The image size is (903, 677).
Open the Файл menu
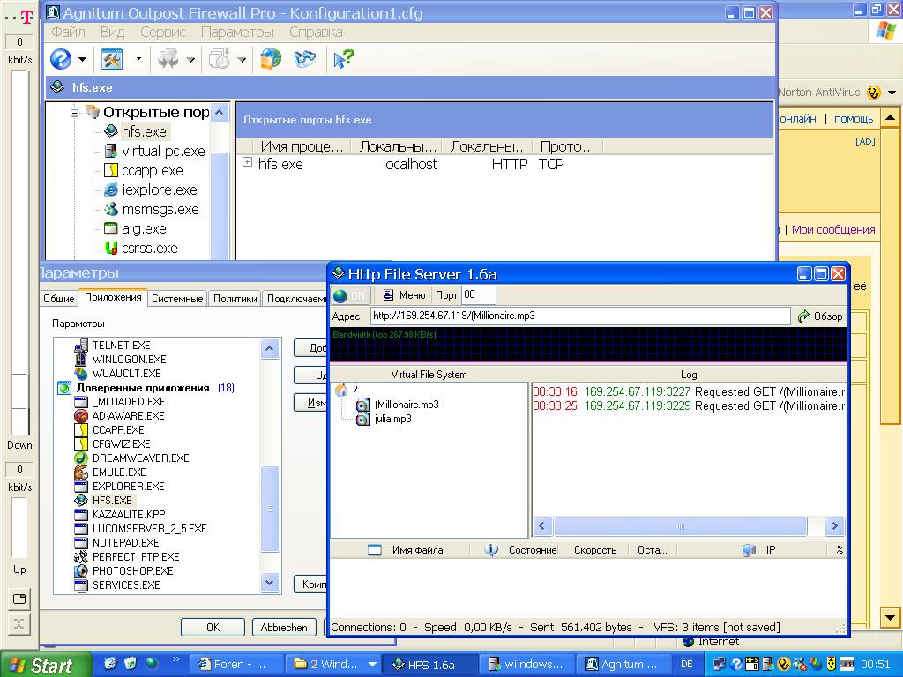pos(68,33)
